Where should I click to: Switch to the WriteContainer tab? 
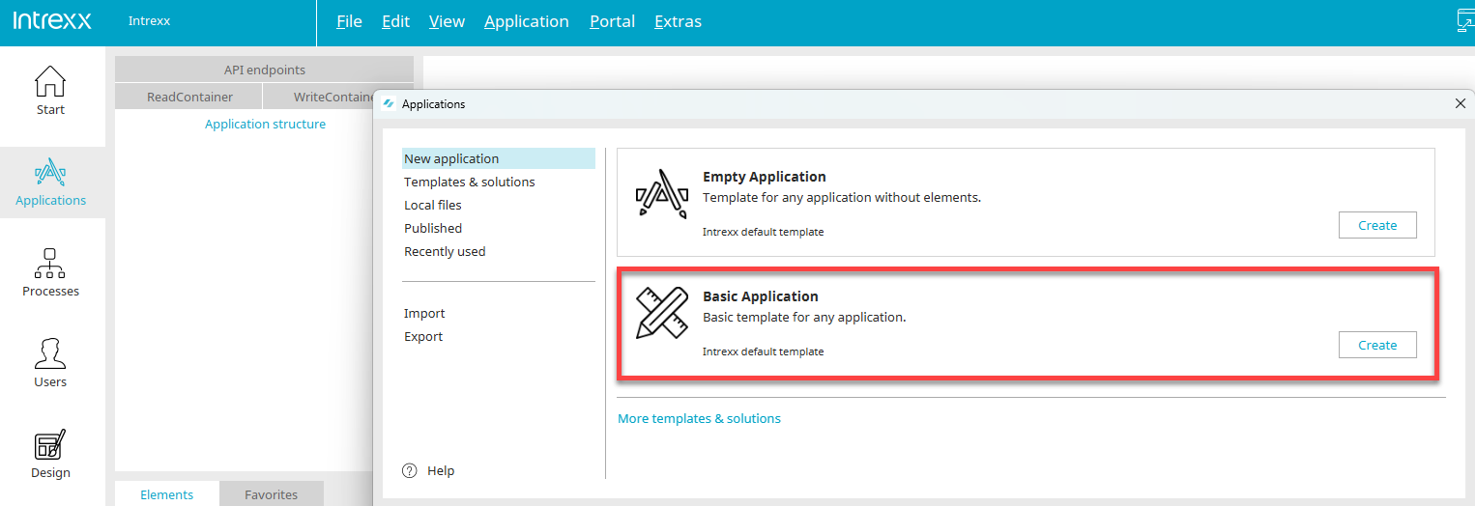click(x=318, y=97)
